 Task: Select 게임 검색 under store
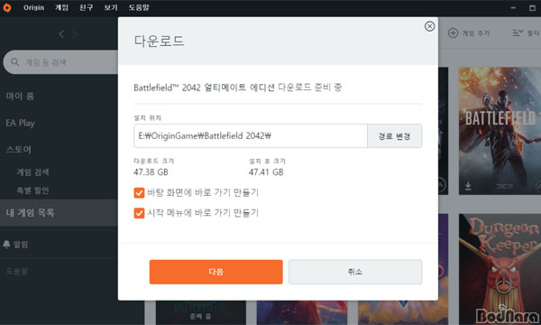click(32, 172)
